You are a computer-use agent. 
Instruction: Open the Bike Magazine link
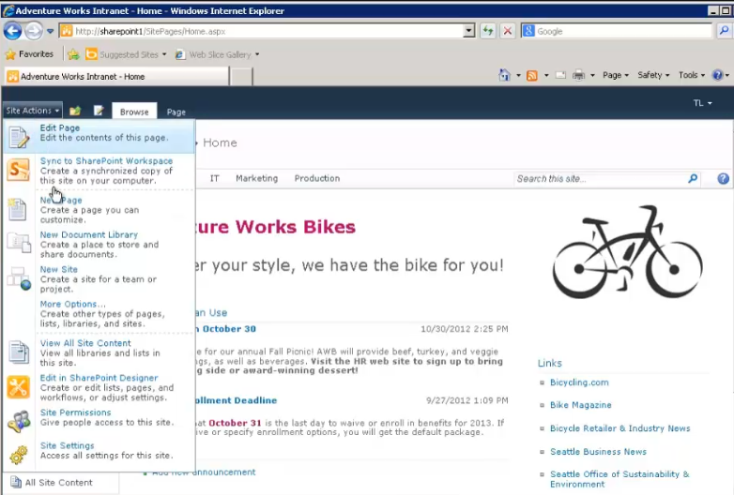coord(580,405)
